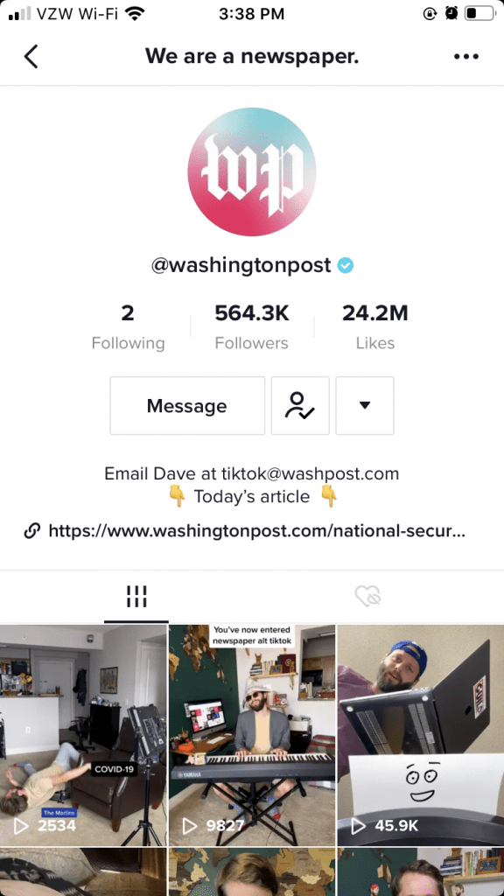This screenshot has height=896, width=504.
Task: View the 2 Following list
Action: [x=128, y=327]
